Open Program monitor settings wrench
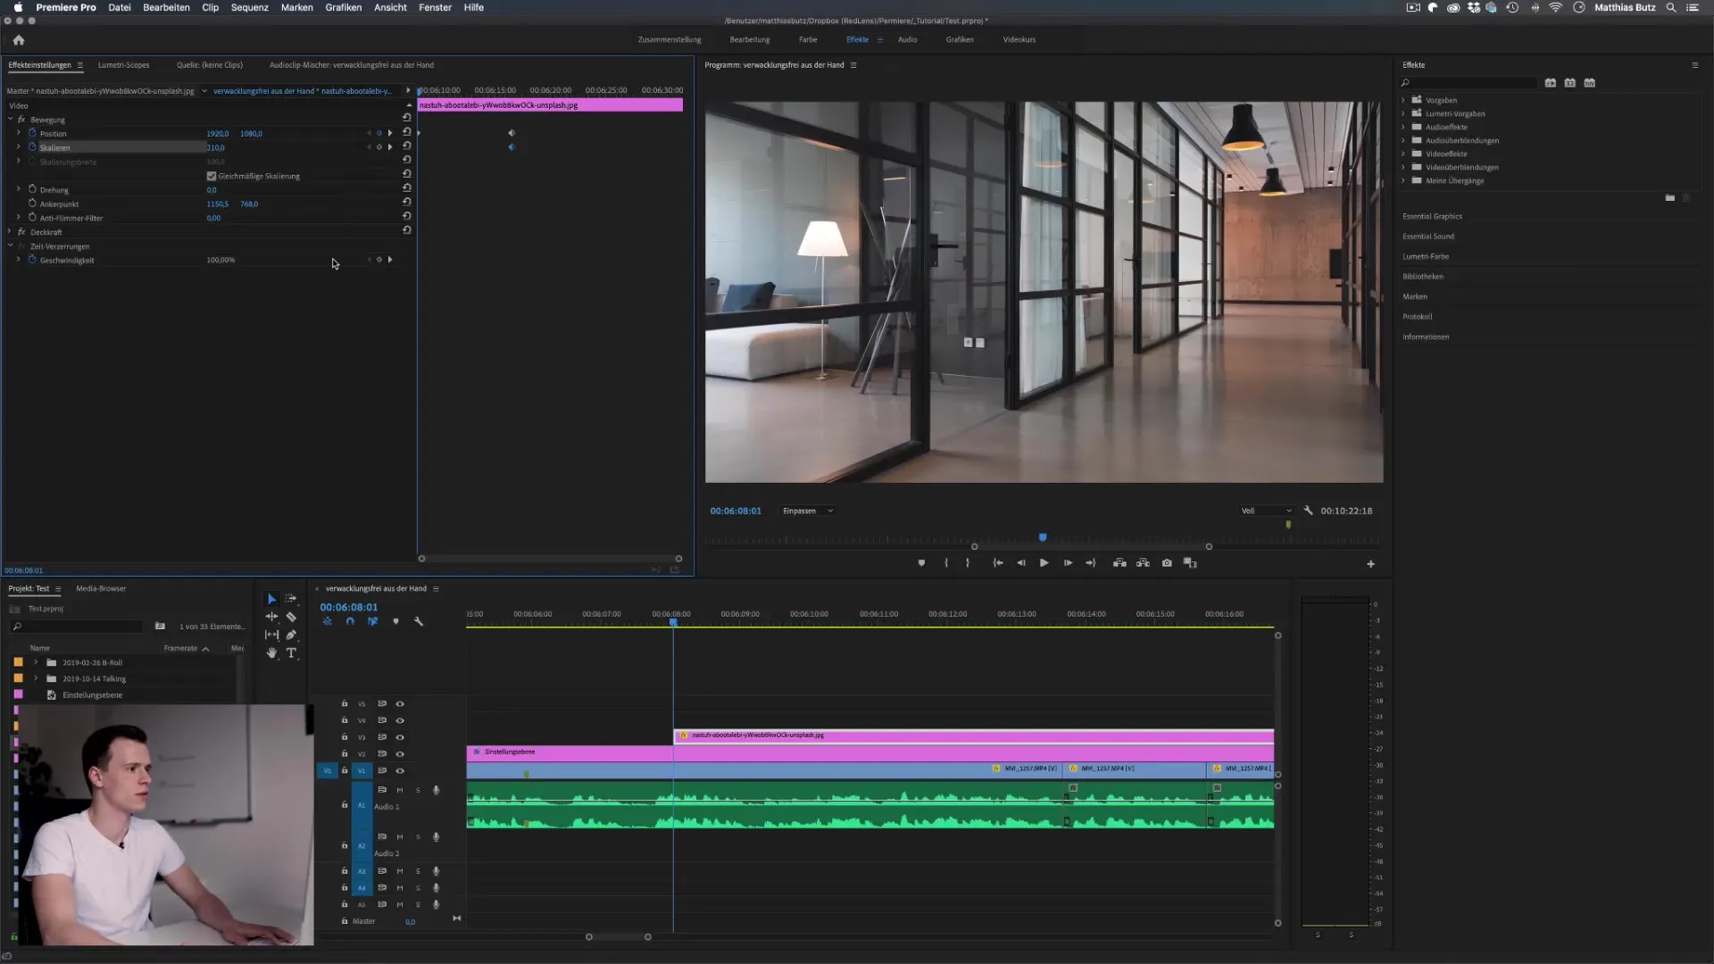This screenshot has height=964, width=1714. 1309,511
